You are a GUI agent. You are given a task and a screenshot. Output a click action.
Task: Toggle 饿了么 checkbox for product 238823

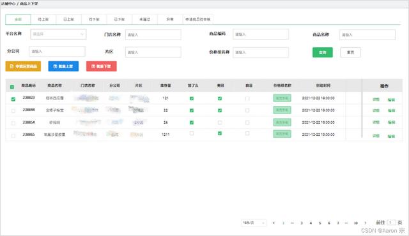192,98
